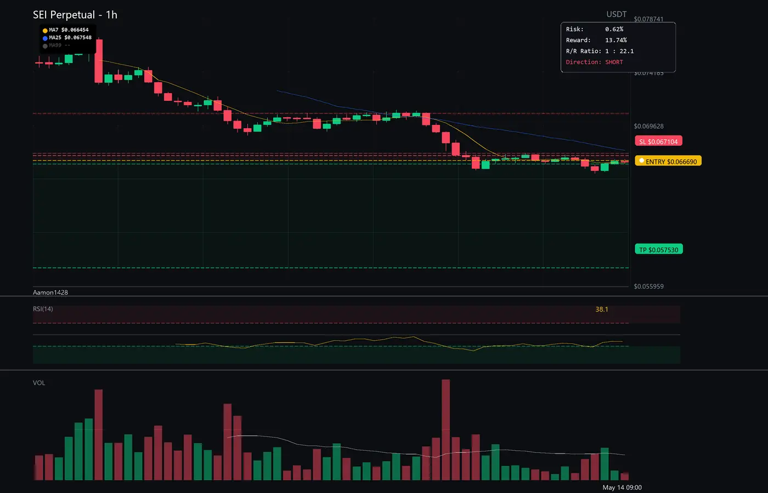This screenshot has height=493, width=768.
Task: Click the "RSI(14)" indicator label
Action: 43,309
